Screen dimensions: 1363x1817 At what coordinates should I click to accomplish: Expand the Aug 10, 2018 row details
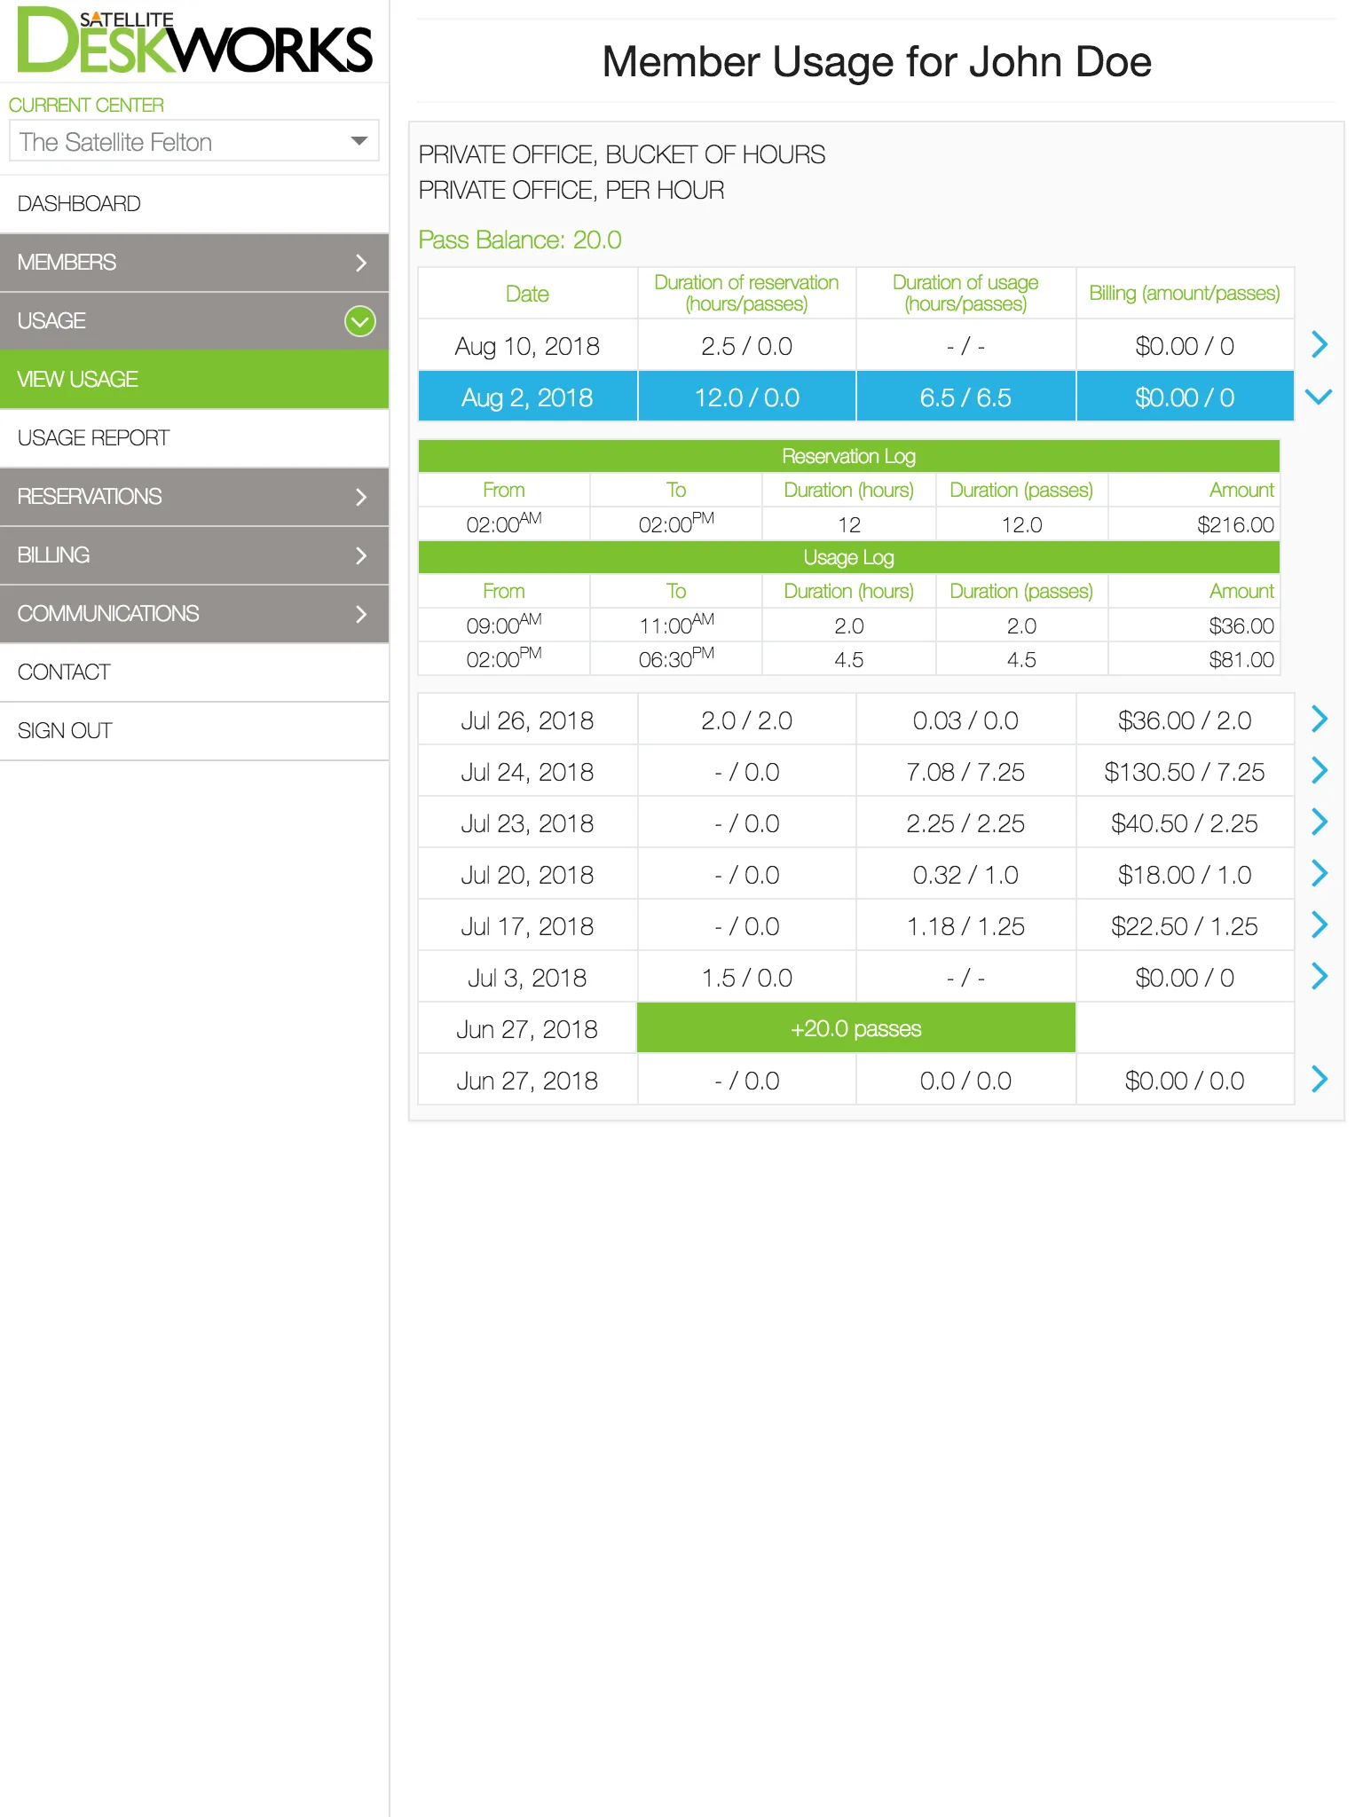tap(1320, 344)
